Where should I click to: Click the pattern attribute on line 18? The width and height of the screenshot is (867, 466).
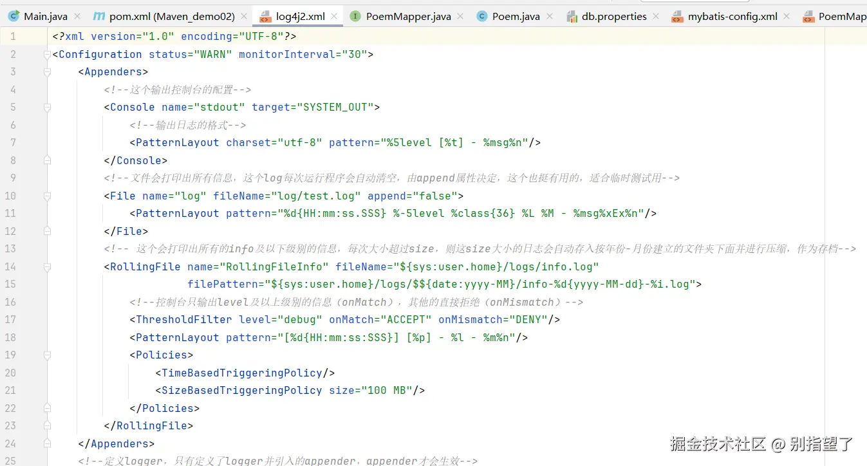tap(371, 337)
